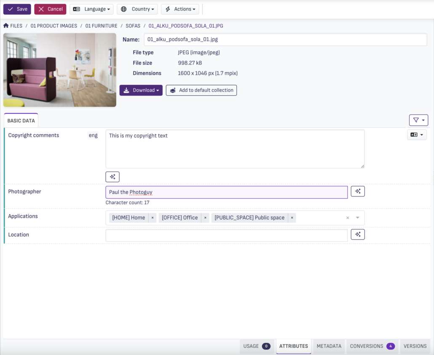The width and height of the screenshot is (434, 355).
Task: Open the Language dropdown menu
Action: [91, 9]
